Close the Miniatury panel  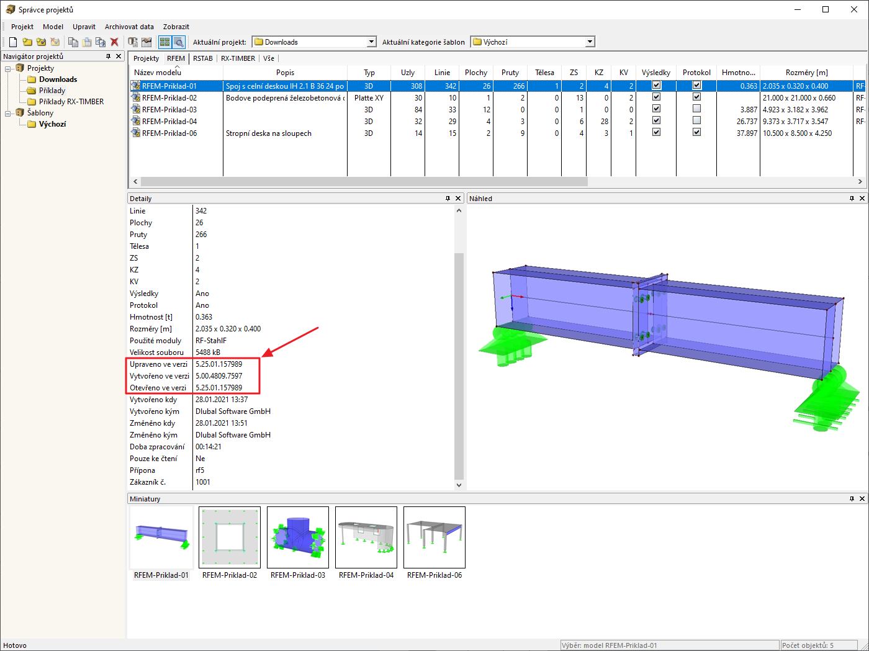tap(862, 499)
